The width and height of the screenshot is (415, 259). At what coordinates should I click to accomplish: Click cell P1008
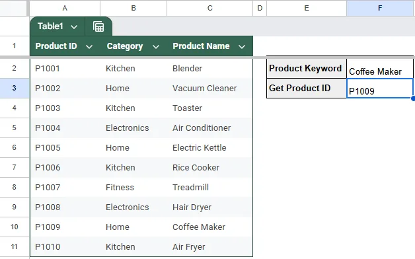65,207
